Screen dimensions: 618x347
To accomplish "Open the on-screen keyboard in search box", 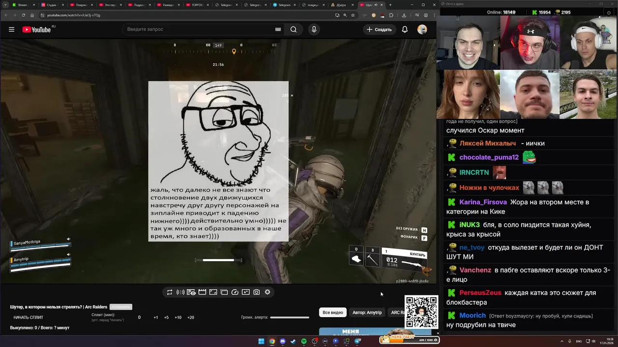I will click(x=278, y=29).
